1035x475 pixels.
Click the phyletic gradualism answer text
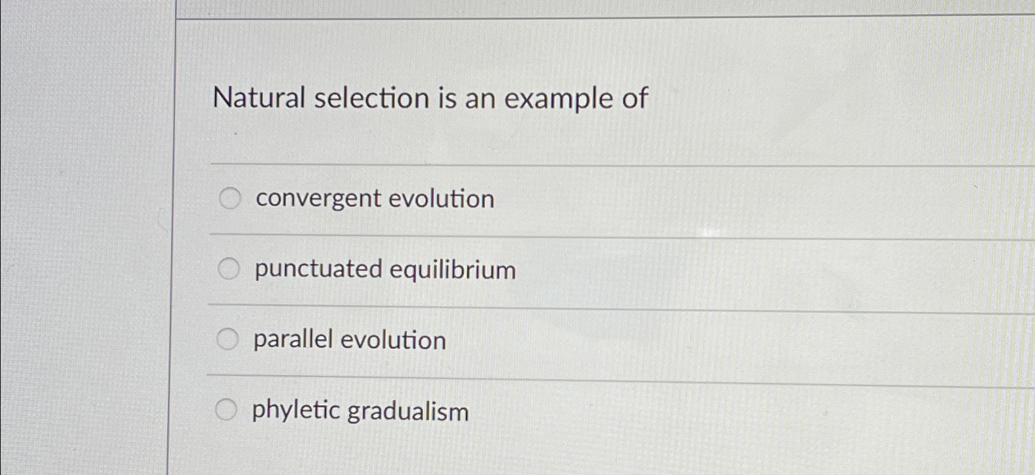(360, 411)
